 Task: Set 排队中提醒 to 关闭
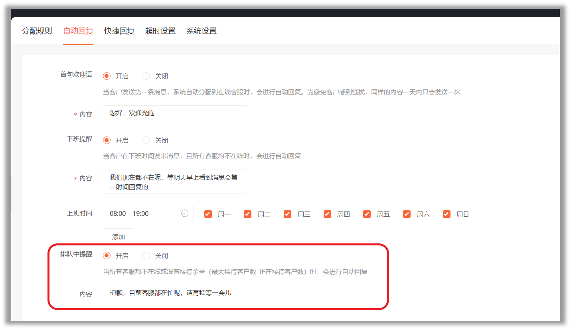[146, 256]
